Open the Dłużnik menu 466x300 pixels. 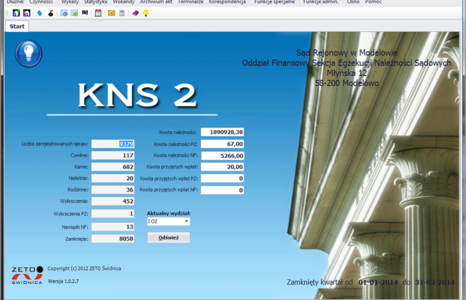[x=15, y=2]
